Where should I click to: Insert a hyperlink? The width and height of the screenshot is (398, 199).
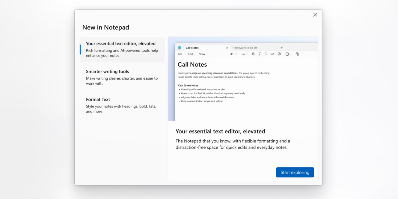(x=272, y=54)
